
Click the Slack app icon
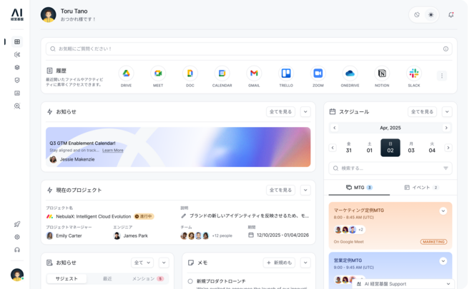click(413, 73)
